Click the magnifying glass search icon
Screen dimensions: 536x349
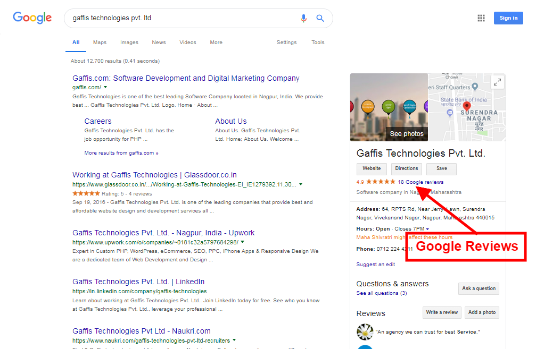[320, 18]
